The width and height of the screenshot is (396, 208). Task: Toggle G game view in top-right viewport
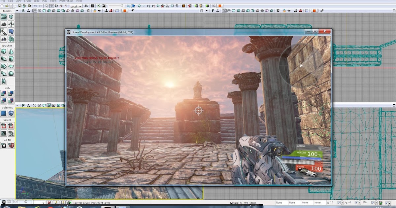(x=278, y=11)
